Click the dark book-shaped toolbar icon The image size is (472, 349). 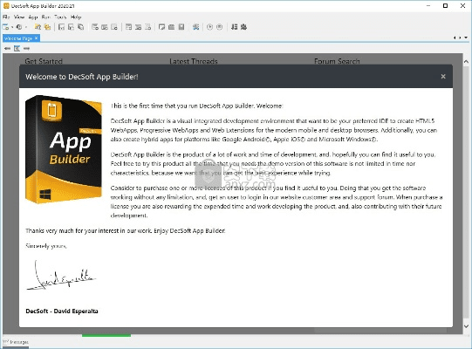181,27
